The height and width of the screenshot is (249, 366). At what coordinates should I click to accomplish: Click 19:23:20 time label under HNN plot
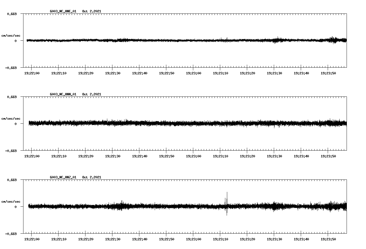pyautogui.click(x=247, y=156)
